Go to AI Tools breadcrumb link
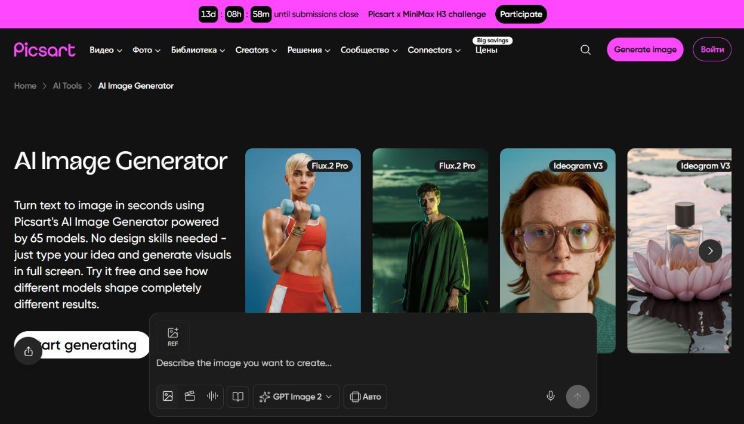The width and height of the screenshot is (744, 424). 67,86
